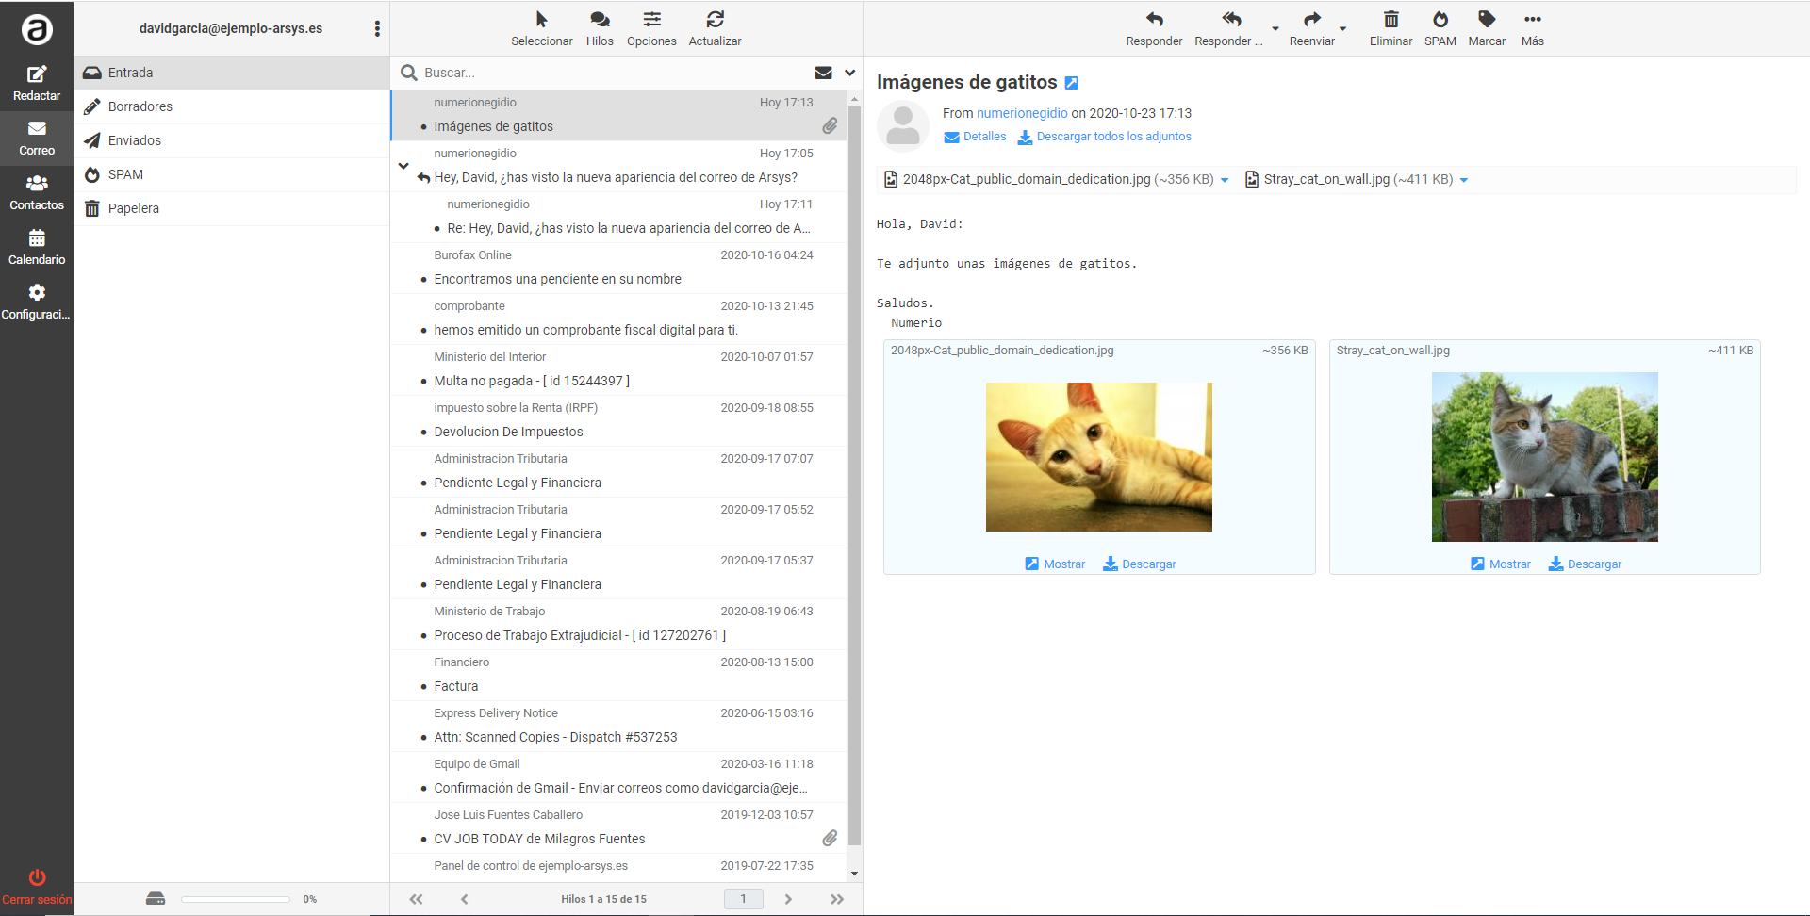This screenshot has width=1810, height=916.
Task: Click the Buscar search field
Action: point(613,73)
